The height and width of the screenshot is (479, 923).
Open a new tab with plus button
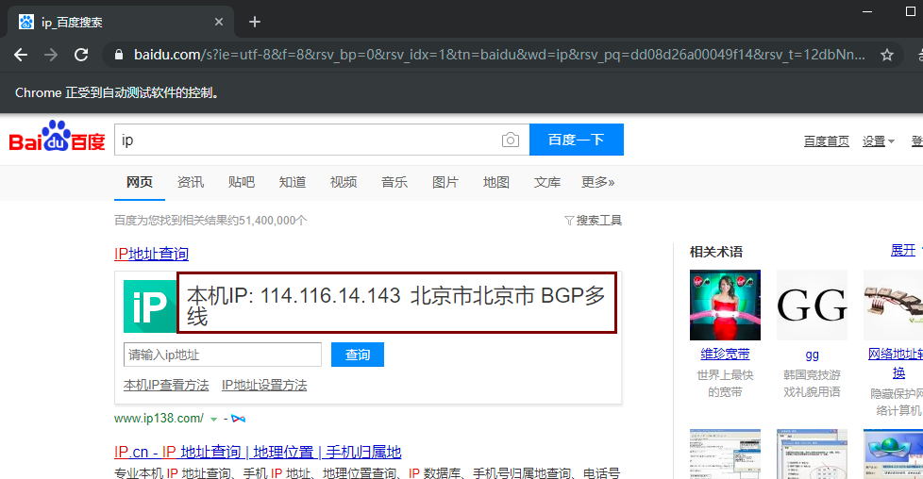click(x=254, y=22)
